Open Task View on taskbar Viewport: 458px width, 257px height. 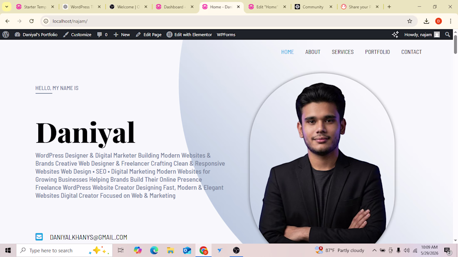coord(120,250)
